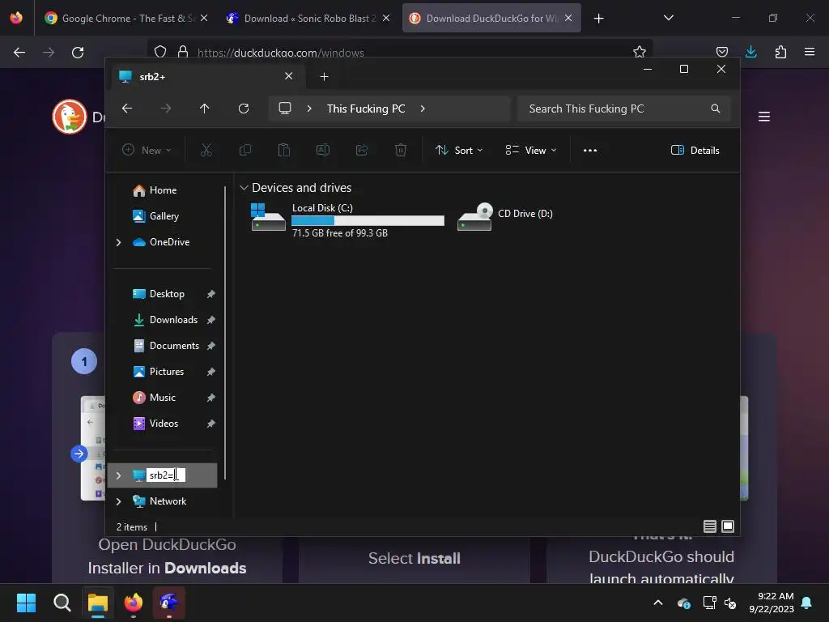829x622 pixels.
Task: Show site security lock info
Action: [x=183, y=52]
